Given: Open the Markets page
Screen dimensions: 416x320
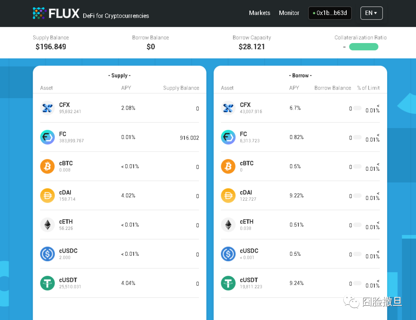Looking at the screenshot, I should 260,13.
